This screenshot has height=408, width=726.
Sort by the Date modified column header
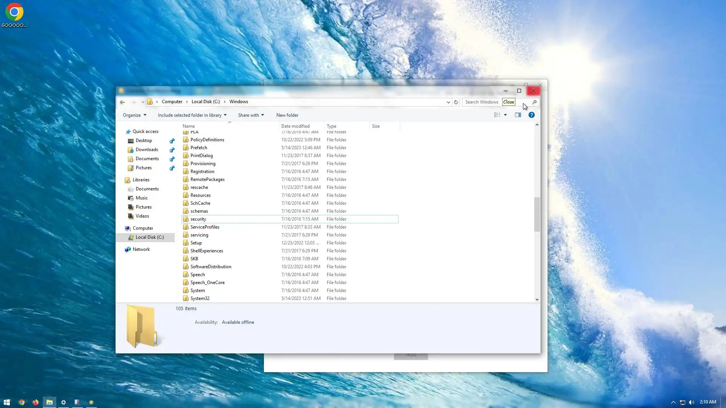tap(295, 126)
